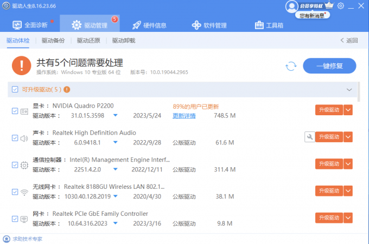Open version dropdown for 1030.40.128.2019
Screen dimensions: 369x244
pyautogui.click(x=115, y=196)
